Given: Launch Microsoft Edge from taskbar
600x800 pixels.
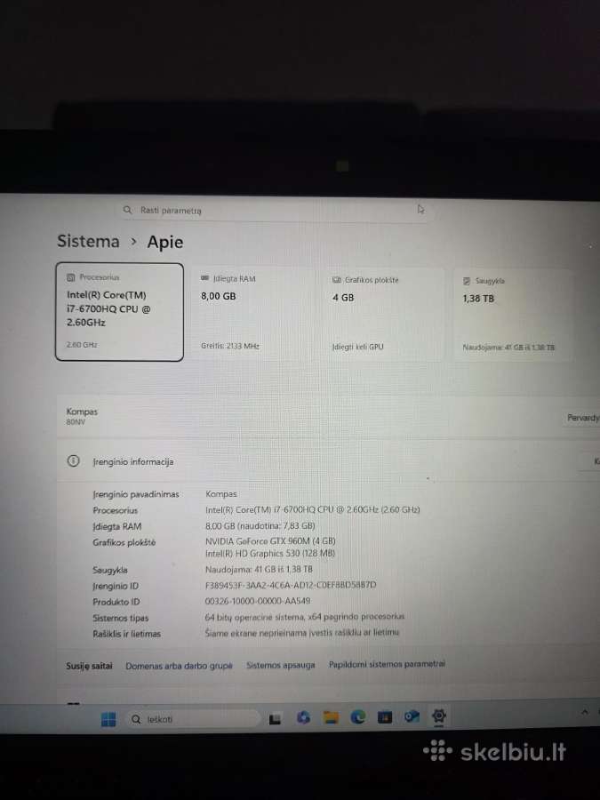Looking at the screenshot, I should coord(358,717).
